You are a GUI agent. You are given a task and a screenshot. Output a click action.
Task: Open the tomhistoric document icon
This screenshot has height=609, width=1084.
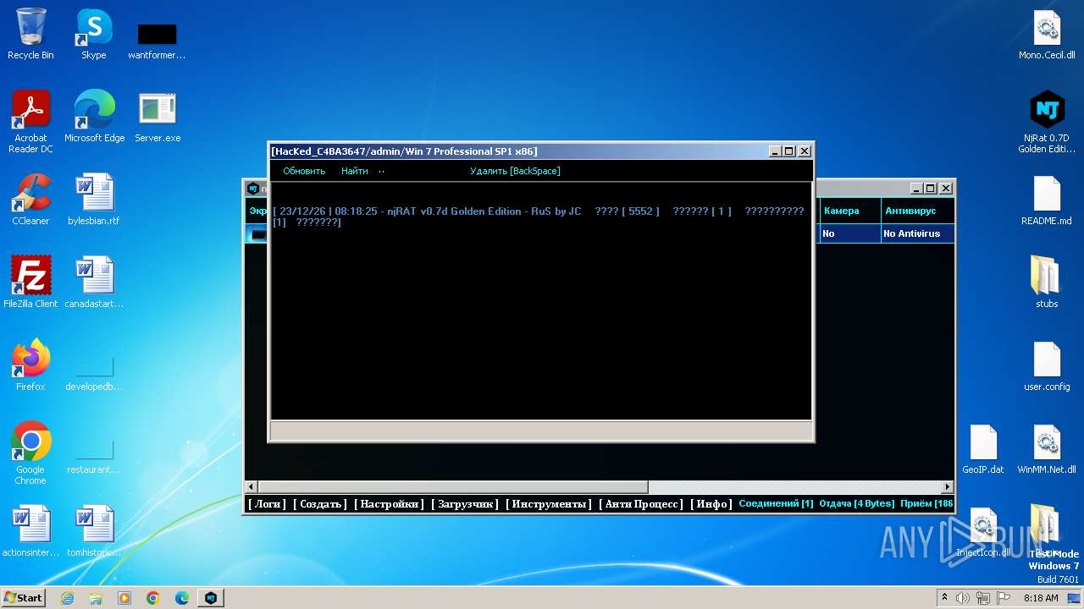click(x=94, y=531)
